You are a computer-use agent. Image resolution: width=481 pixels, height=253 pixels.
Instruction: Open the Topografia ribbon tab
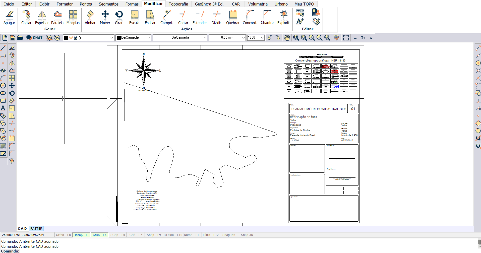pyautogui.click(x=178, y=4)
